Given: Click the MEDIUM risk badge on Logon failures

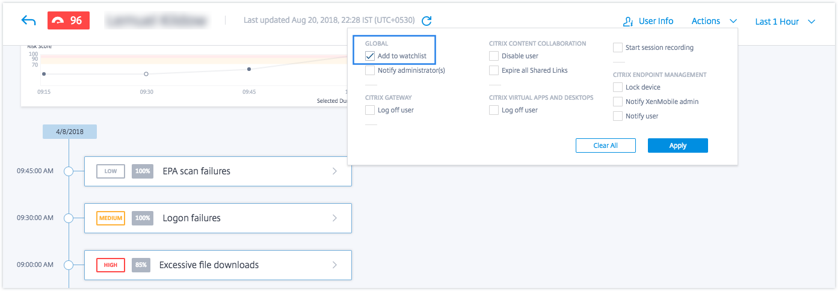Looking at the screenshot, I should [x=111, y=218].
